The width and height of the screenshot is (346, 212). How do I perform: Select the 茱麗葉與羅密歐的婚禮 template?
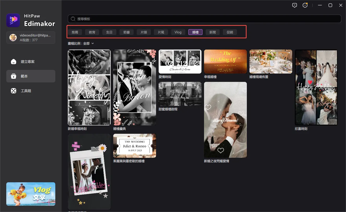click(135, 146)
